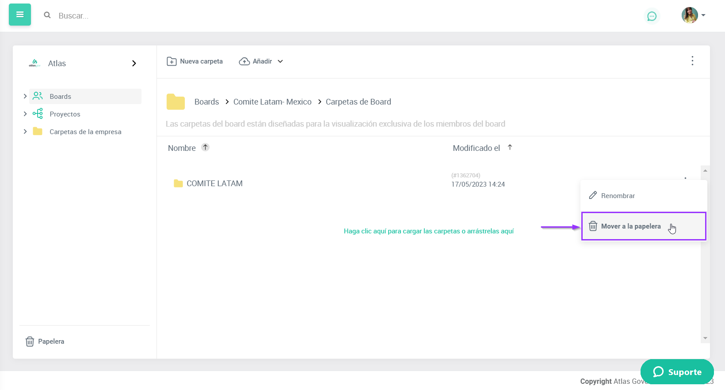Sort by Modificado el arrow
725x390 pixels.
point(510,147)
